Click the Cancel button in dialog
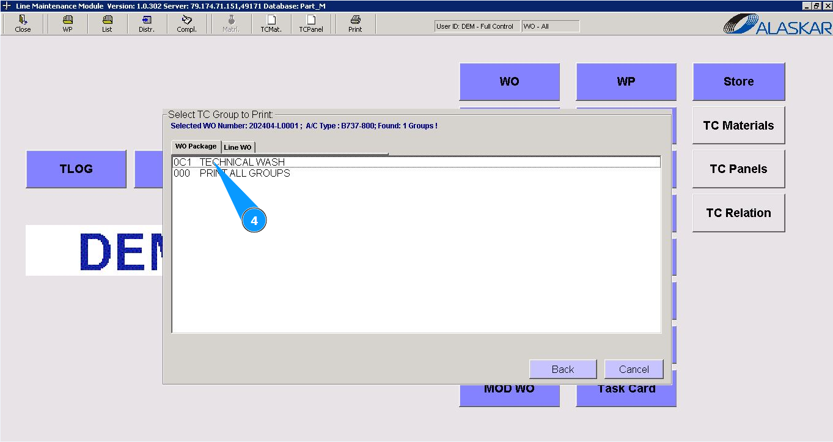This screenshot has width=833, height=442. pos(634,369)
